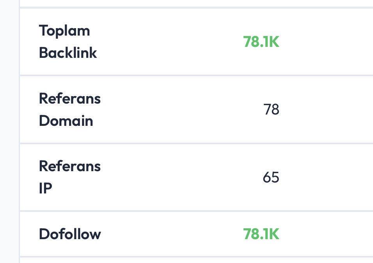373x263 pixels.
Task: Click the gray left sidebar strip
Action: pos(9,131)
